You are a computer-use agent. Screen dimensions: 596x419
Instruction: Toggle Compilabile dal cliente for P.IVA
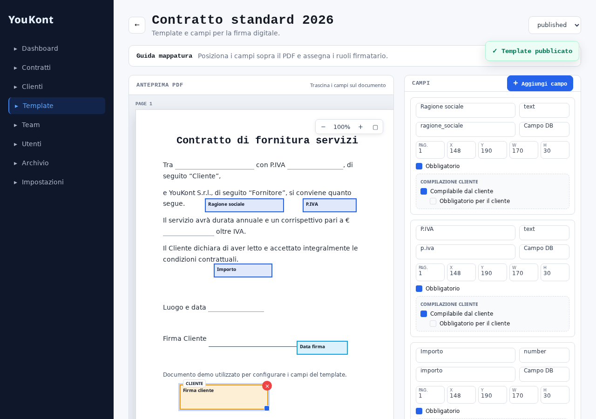[x=424, y=314]
